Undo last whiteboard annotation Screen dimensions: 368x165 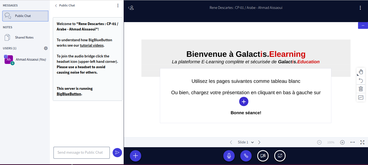point(361,80)
